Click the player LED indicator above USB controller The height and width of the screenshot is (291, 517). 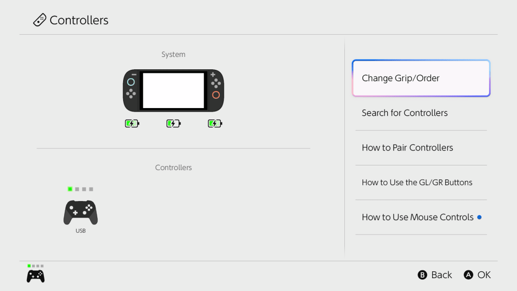point(81,189)
